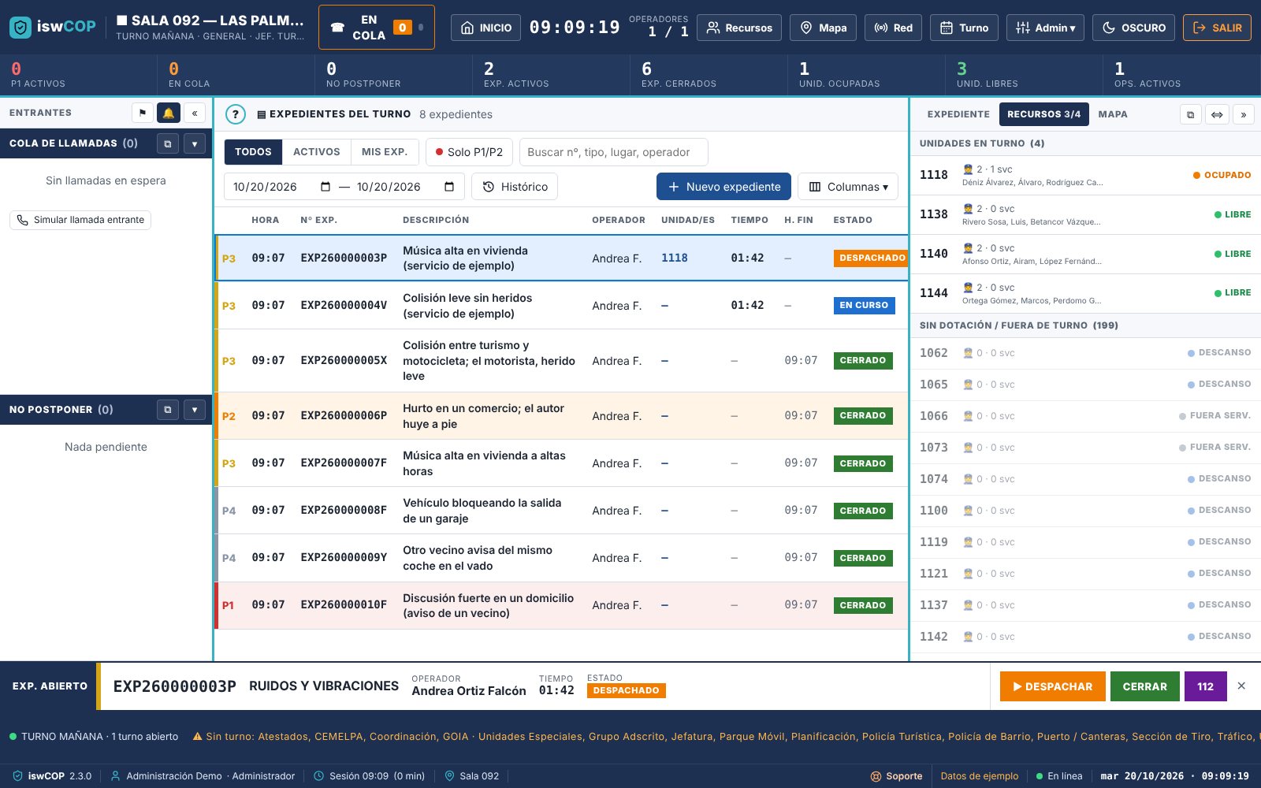1261x788 pixels.
Task: Toggle the bell alert sound button
Action: [x=169, y=113]
